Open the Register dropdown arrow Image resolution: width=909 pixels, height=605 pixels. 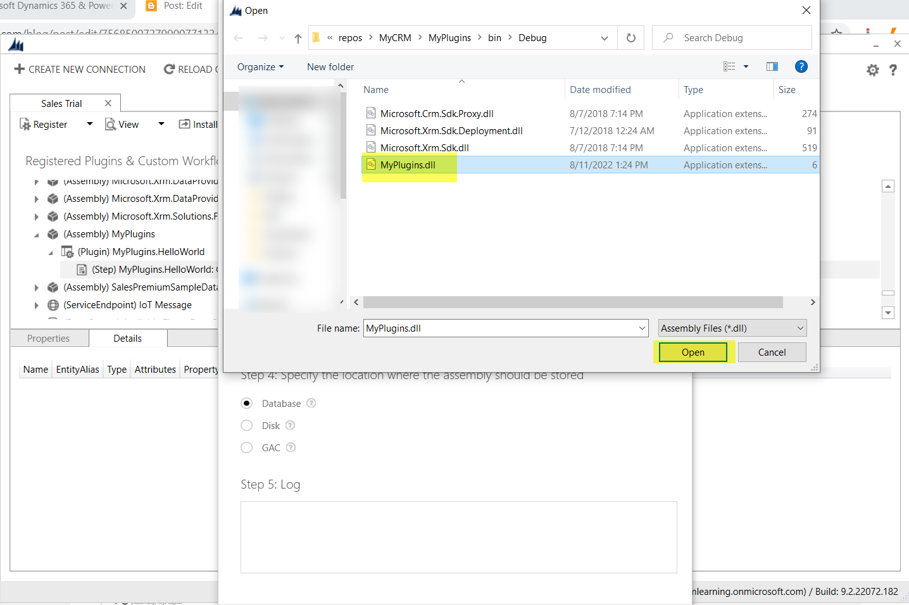(x=90, y=124)
